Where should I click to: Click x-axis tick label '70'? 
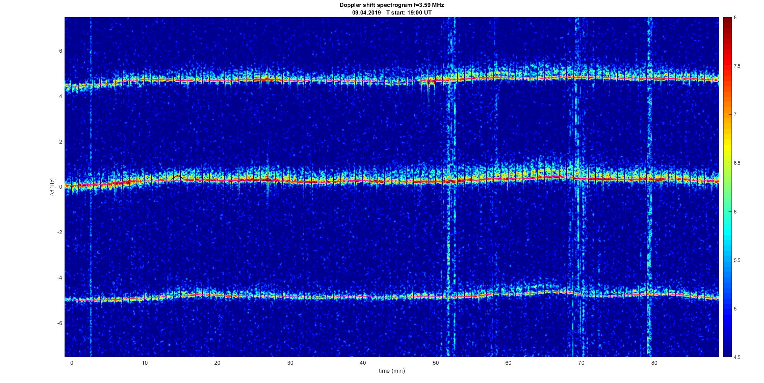click(x=581, y=363)
